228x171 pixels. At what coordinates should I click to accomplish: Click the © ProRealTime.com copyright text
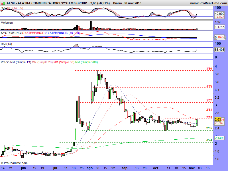(x=14, y=163)
